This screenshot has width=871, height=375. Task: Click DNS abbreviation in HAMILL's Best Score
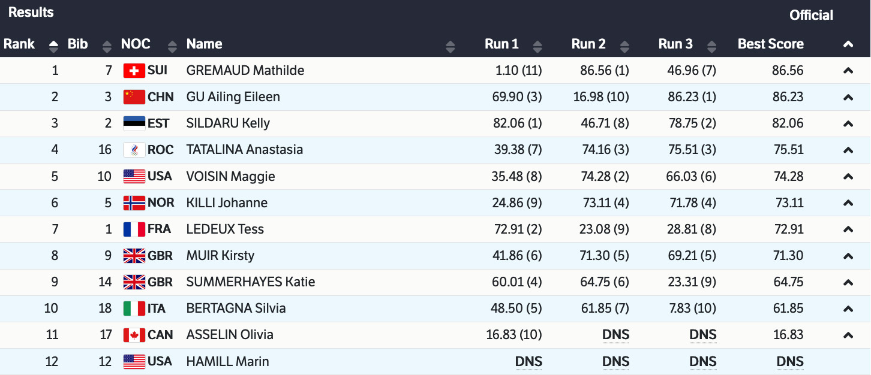click(789, 361)
